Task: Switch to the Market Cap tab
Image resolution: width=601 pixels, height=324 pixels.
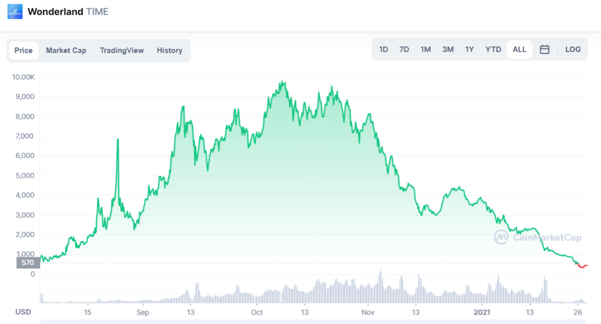Action: pyautogui.click(x=66, y=50)
